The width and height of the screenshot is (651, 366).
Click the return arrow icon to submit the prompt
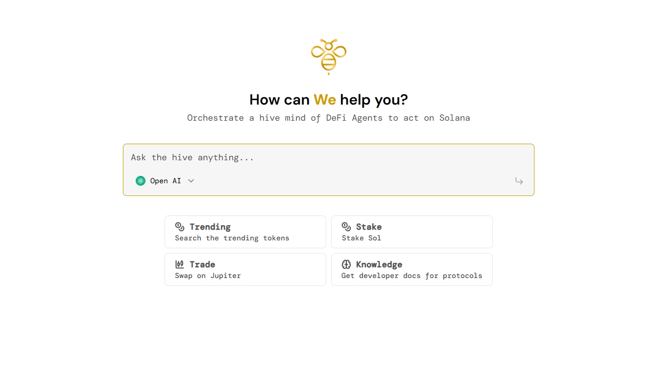[x=519, y=181]
